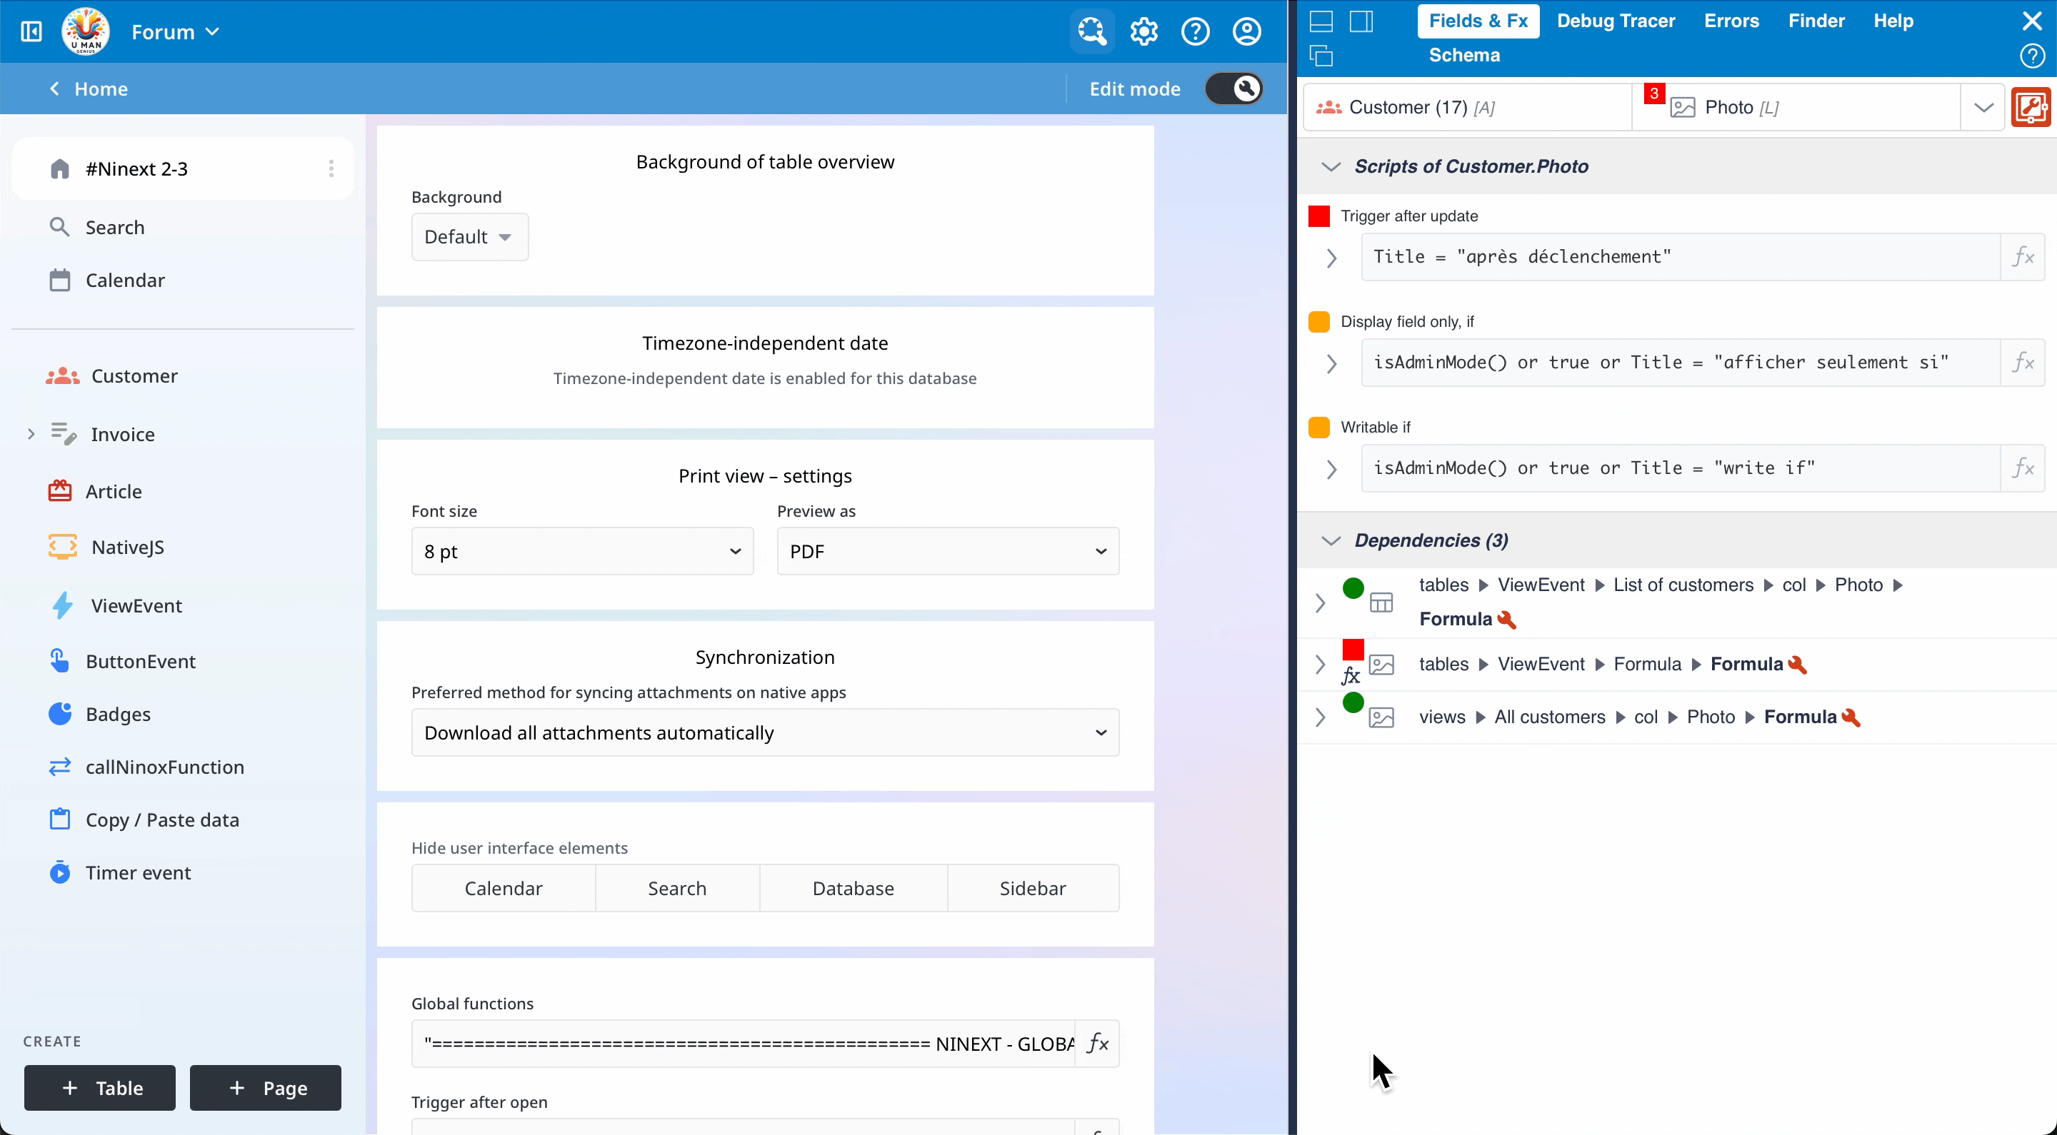Click the orange field editor icon beside Photo

tap(2031, 108)
